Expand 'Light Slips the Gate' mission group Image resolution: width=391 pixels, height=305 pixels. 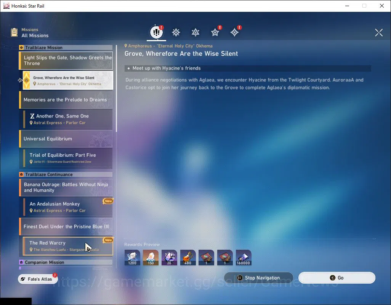pyautogui.click(x=66, y=60)
